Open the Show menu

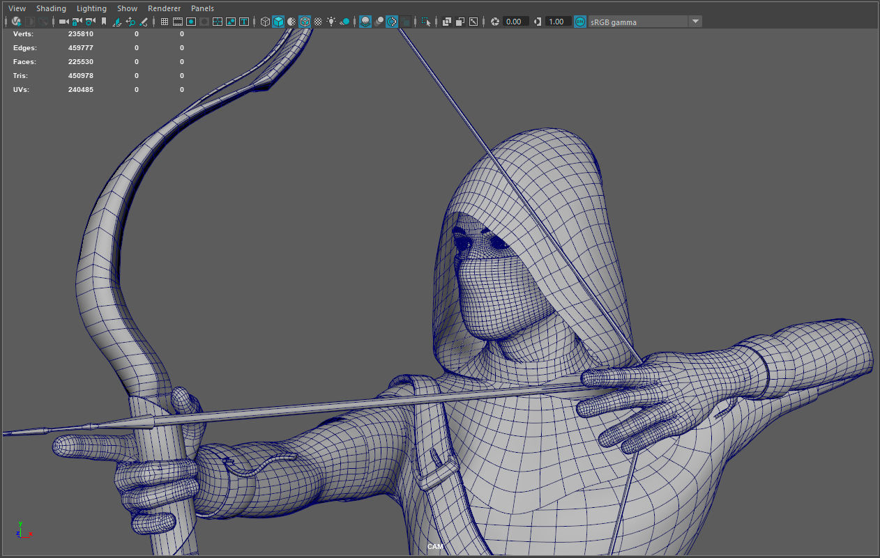coord(127,8)
